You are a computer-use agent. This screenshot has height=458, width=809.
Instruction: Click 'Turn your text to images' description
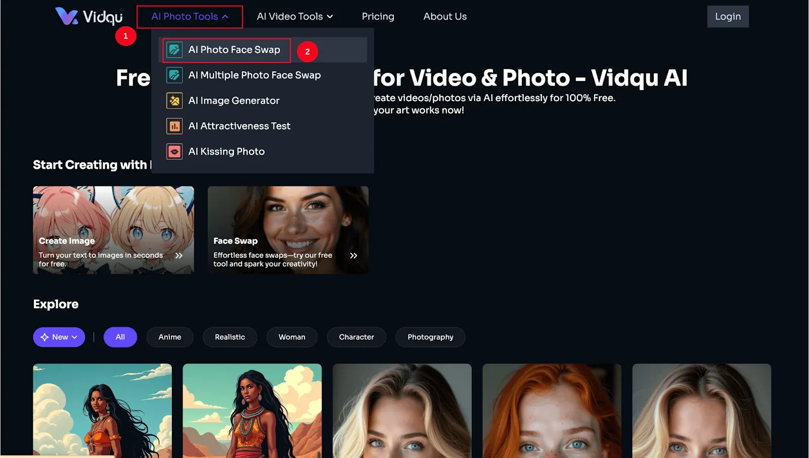point(101,259)
